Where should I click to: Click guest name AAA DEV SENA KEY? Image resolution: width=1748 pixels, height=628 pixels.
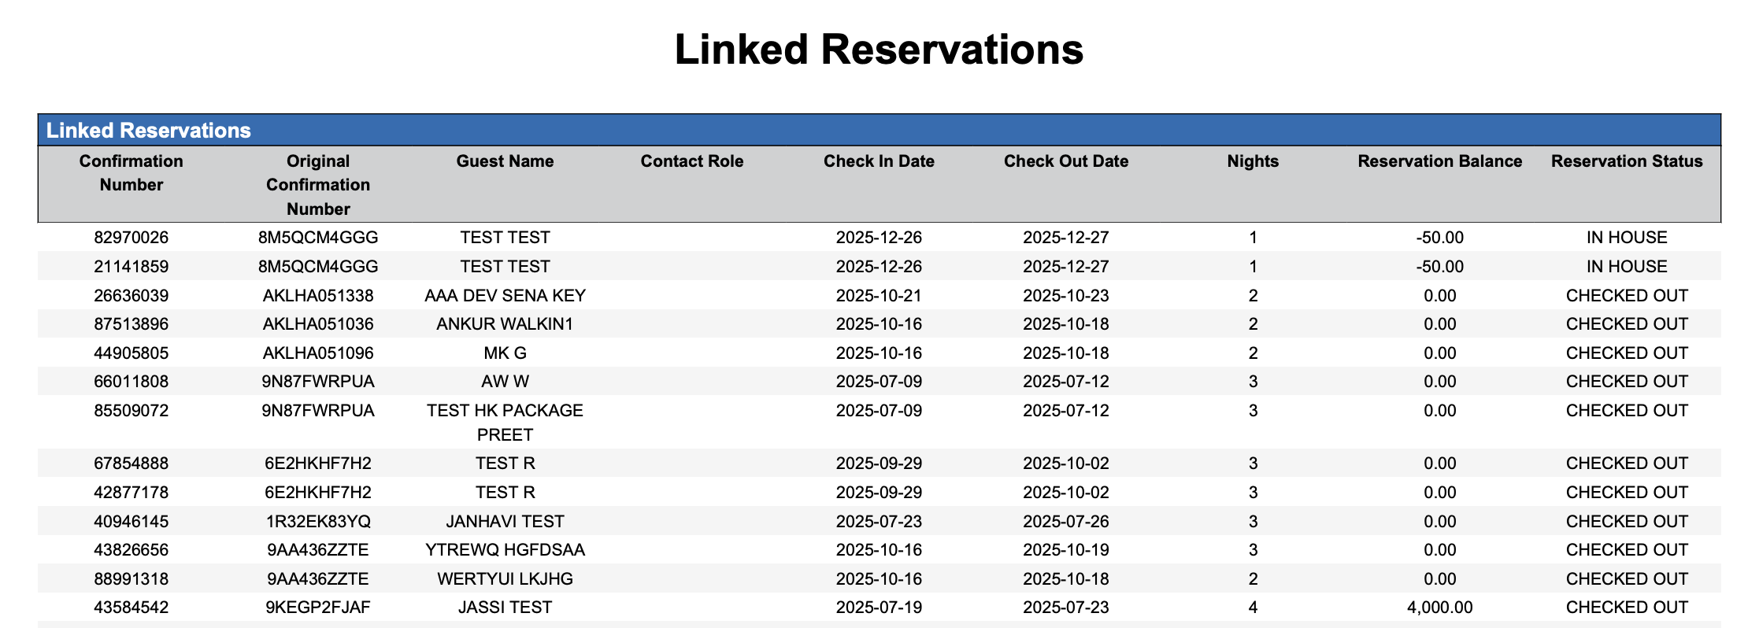(x=505, y=296)
